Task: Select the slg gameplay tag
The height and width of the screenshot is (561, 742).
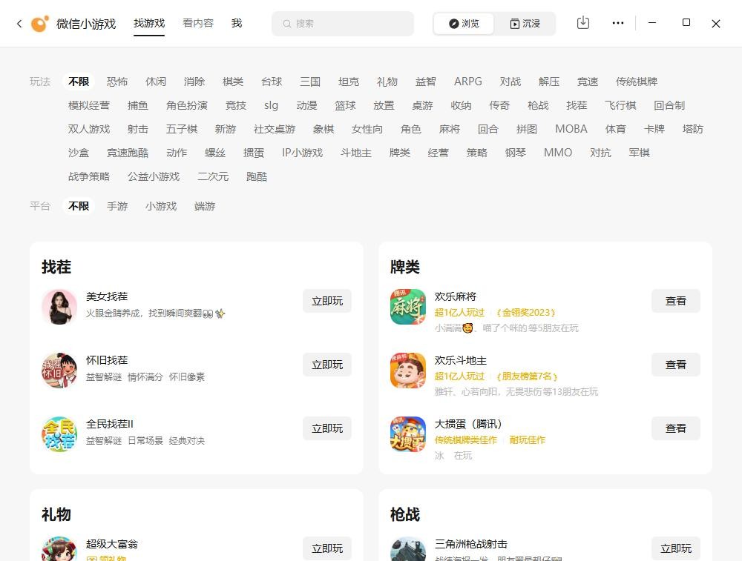Action: tap(271, 105)
